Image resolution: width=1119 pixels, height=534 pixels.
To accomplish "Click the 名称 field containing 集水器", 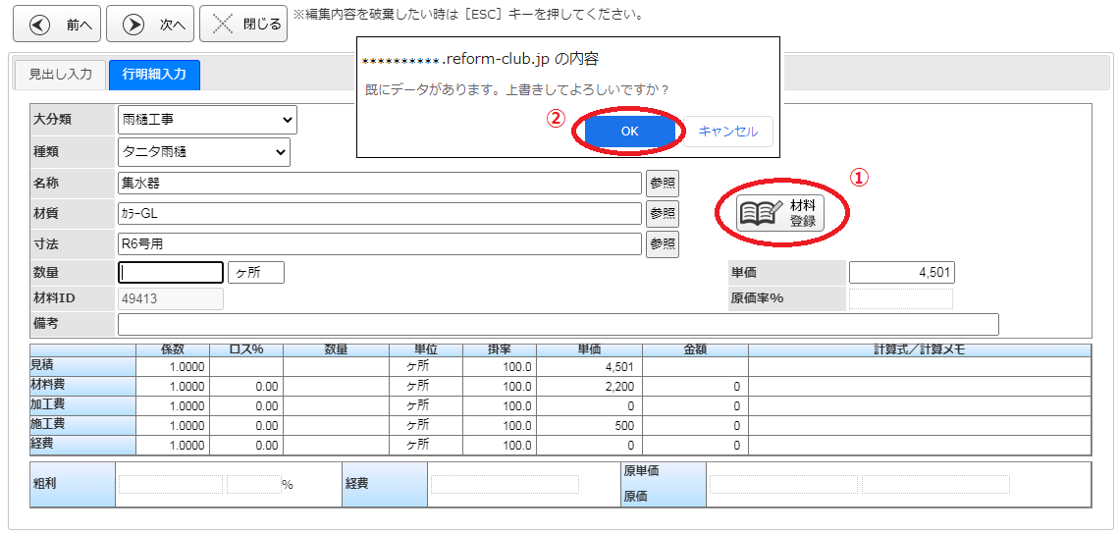I will point(379,184).
